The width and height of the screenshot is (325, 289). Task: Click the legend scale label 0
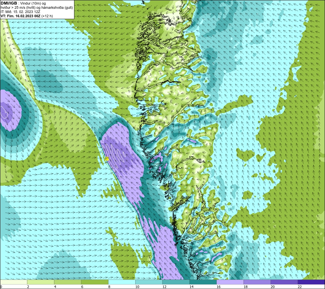coord(1,287)
